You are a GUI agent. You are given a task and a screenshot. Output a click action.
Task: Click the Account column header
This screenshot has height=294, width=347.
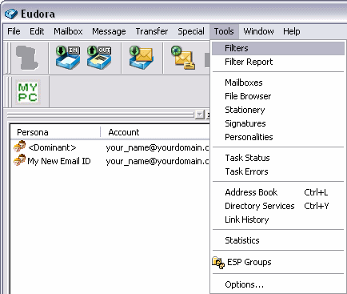click(155, 132)
